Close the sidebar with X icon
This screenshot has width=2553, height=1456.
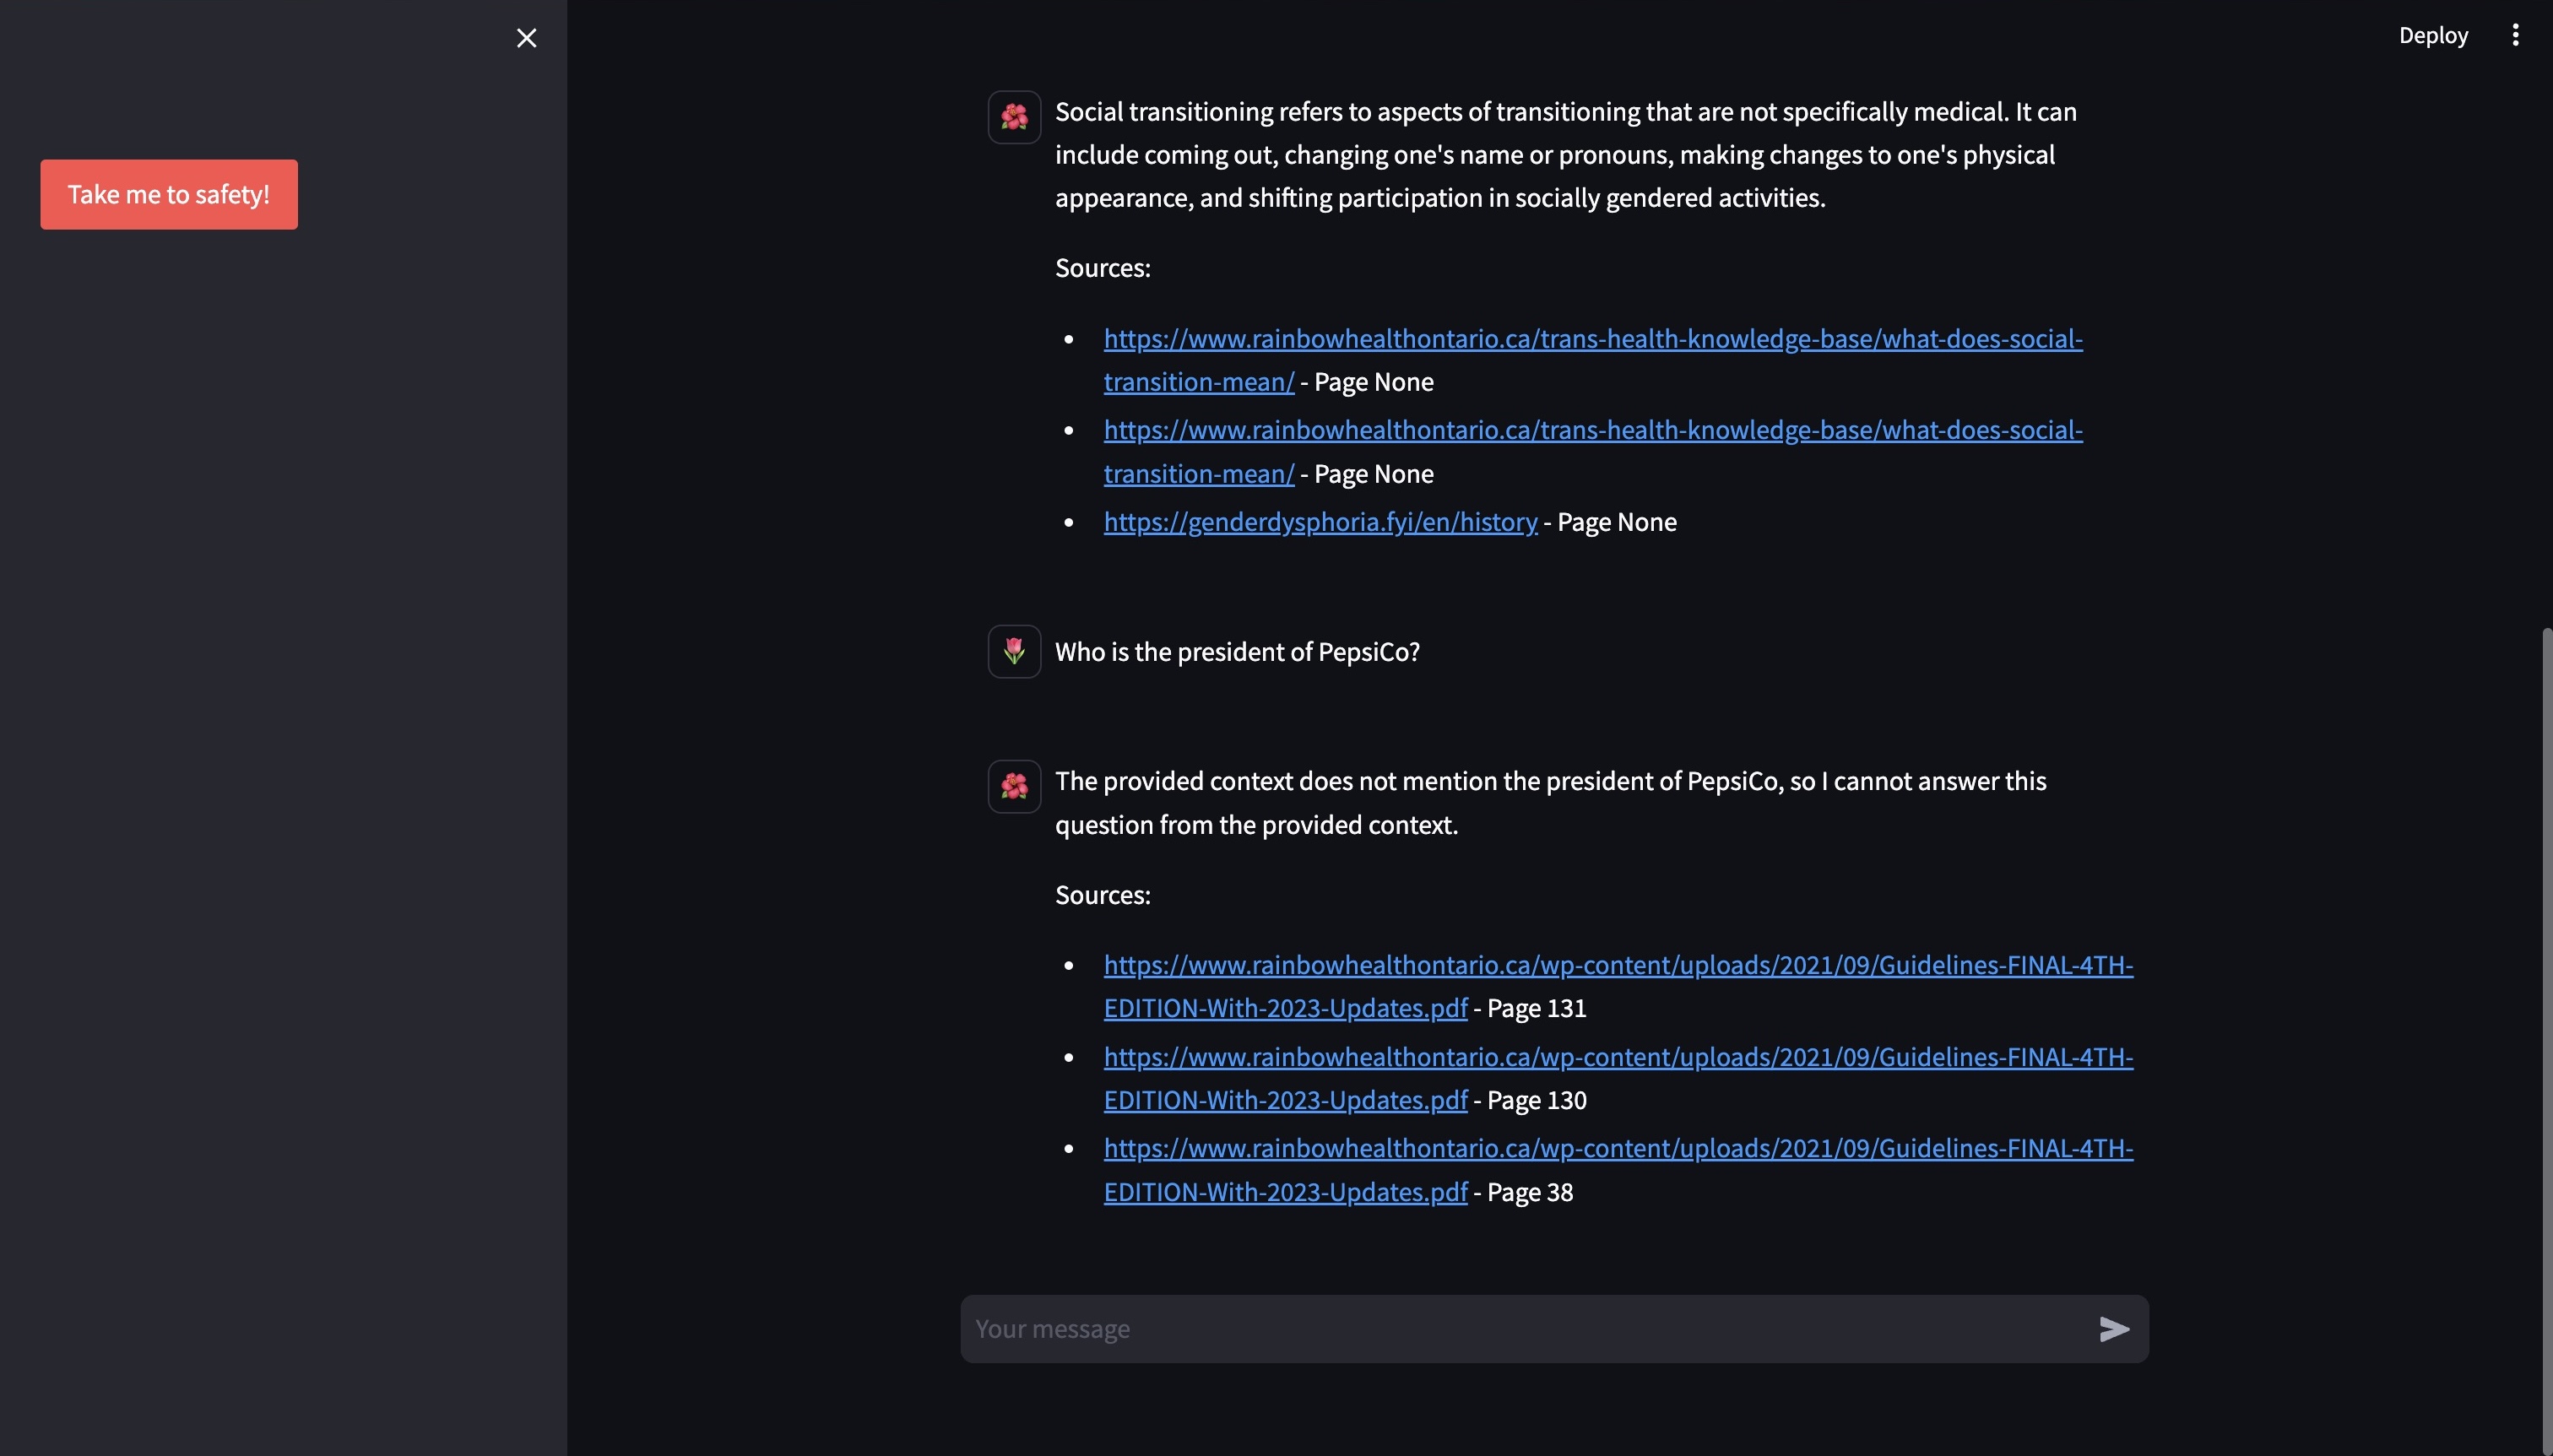pyautogui.click(x=526, y=38)
